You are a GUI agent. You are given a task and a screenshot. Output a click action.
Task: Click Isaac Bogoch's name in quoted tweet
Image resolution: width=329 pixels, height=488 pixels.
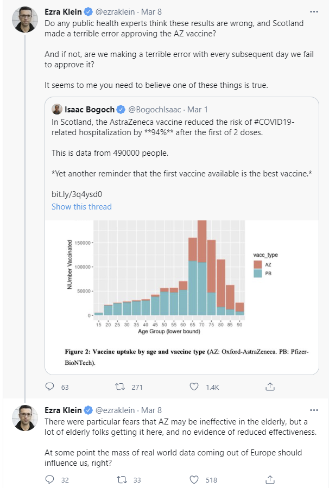90,109
